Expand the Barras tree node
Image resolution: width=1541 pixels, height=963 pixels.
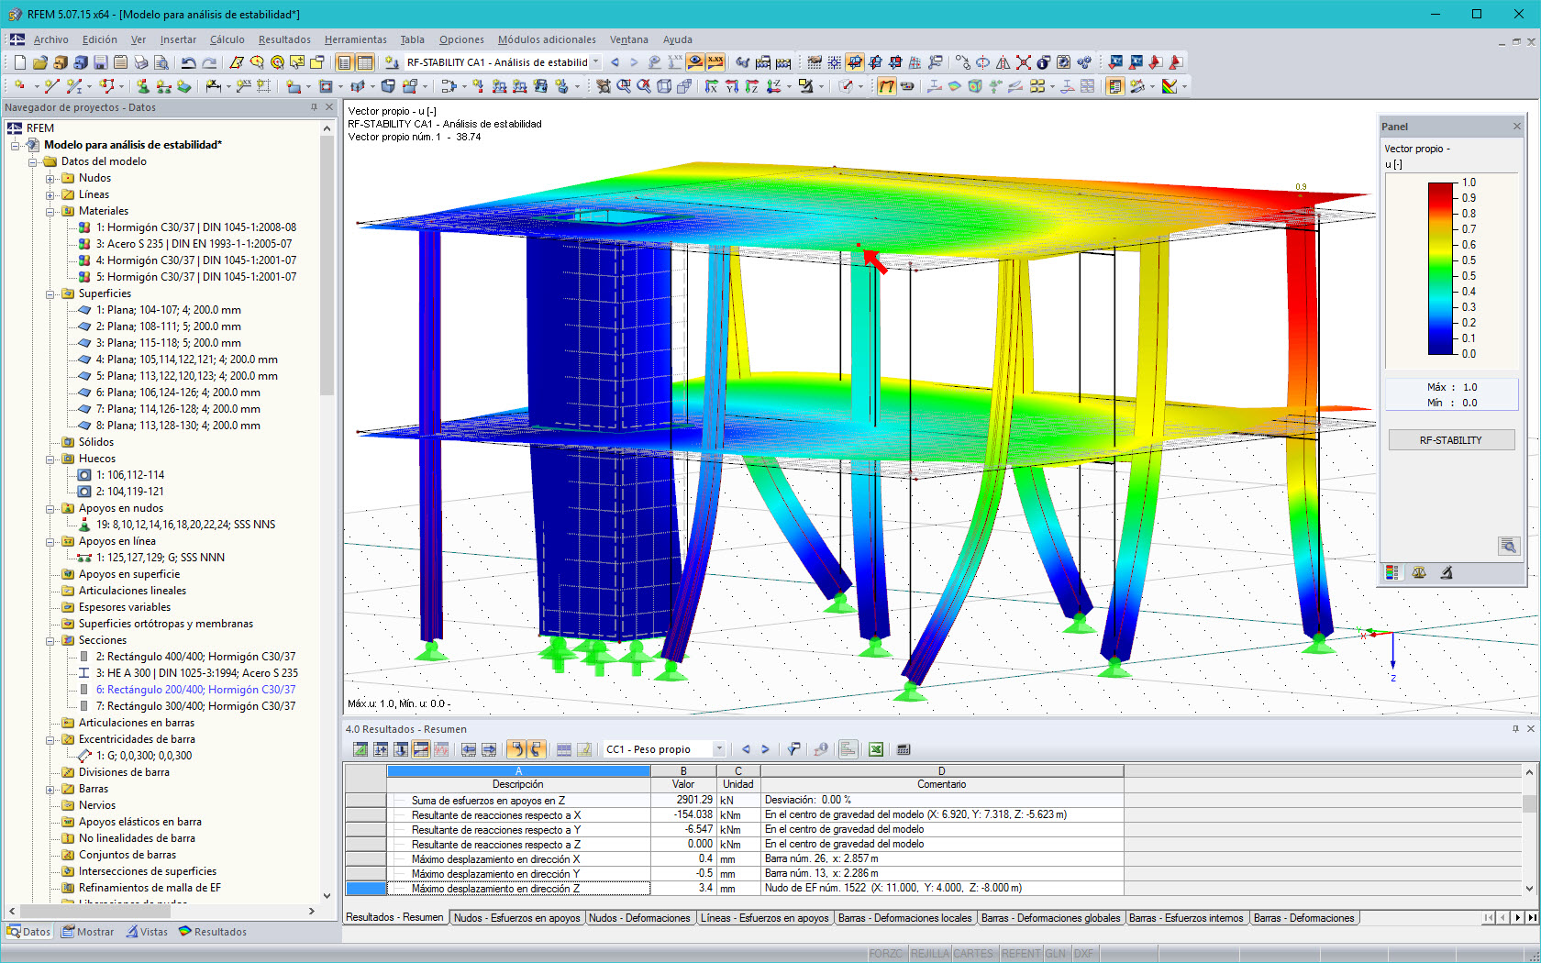click(50, 789)
